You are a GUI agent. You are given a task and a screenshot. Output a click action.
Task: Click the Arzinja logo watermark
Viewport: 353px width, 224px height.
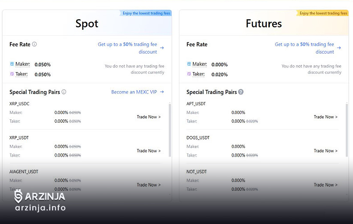40,201
